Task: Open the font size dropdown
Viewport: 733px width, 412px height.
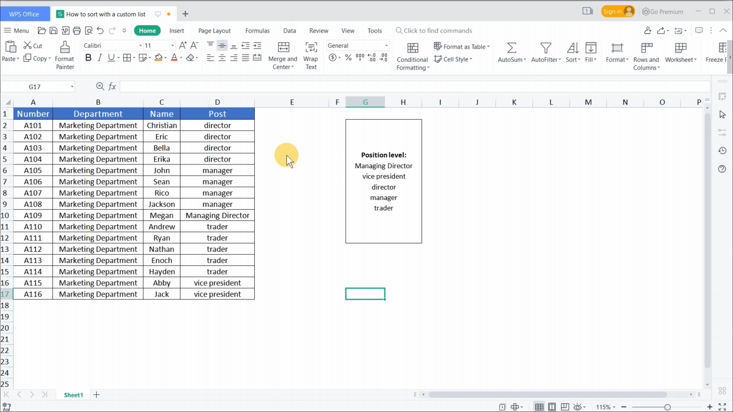Action: coord(172,46)
